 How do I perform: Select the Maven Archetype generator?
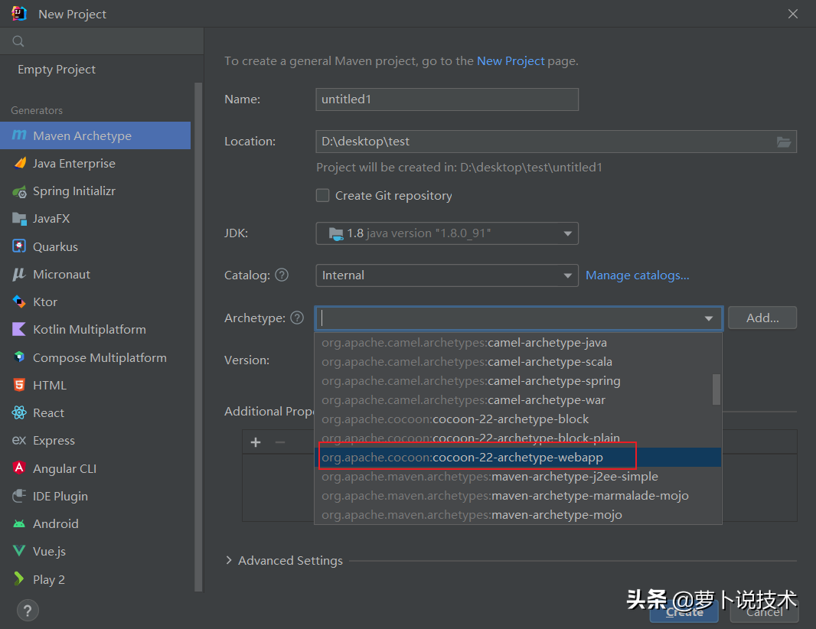pos(95,135)
